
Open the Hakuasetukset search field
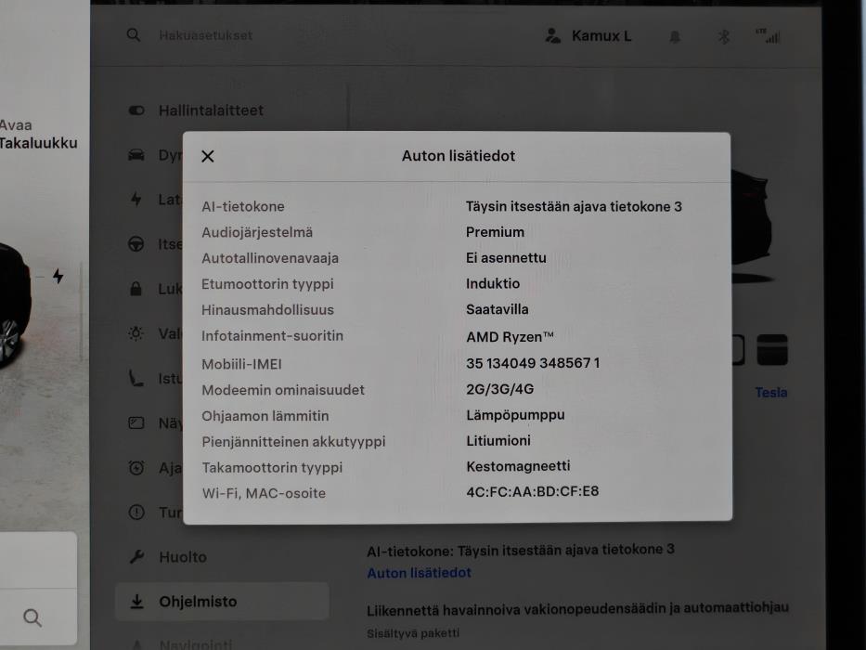tap(205, 35)
